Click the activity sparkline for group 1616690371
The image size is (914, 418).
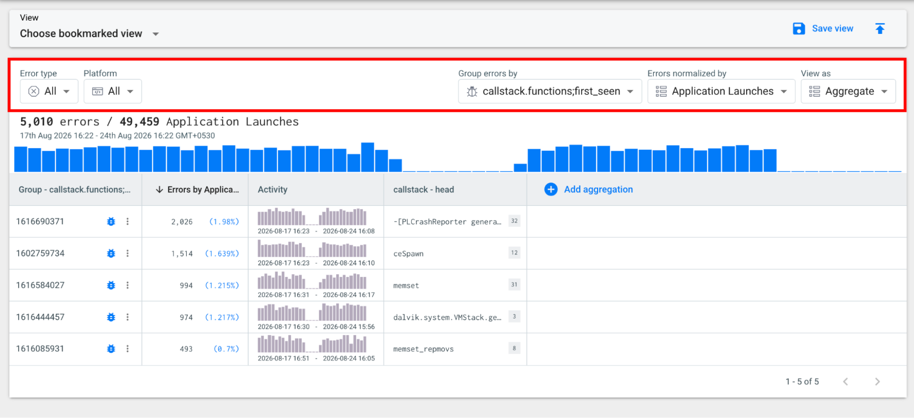pyautogui.click(x=312, y=217)
